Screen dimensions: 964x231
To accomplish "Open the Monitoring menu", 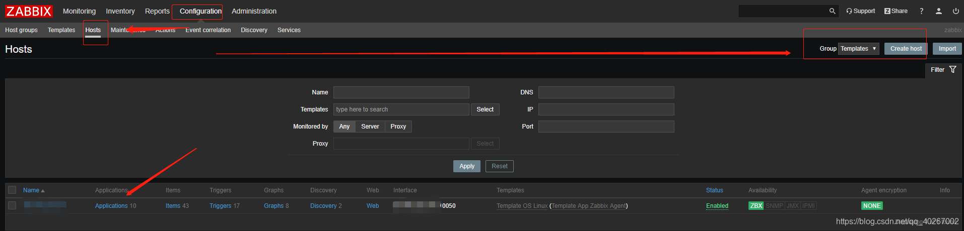I will coord(79,11).
